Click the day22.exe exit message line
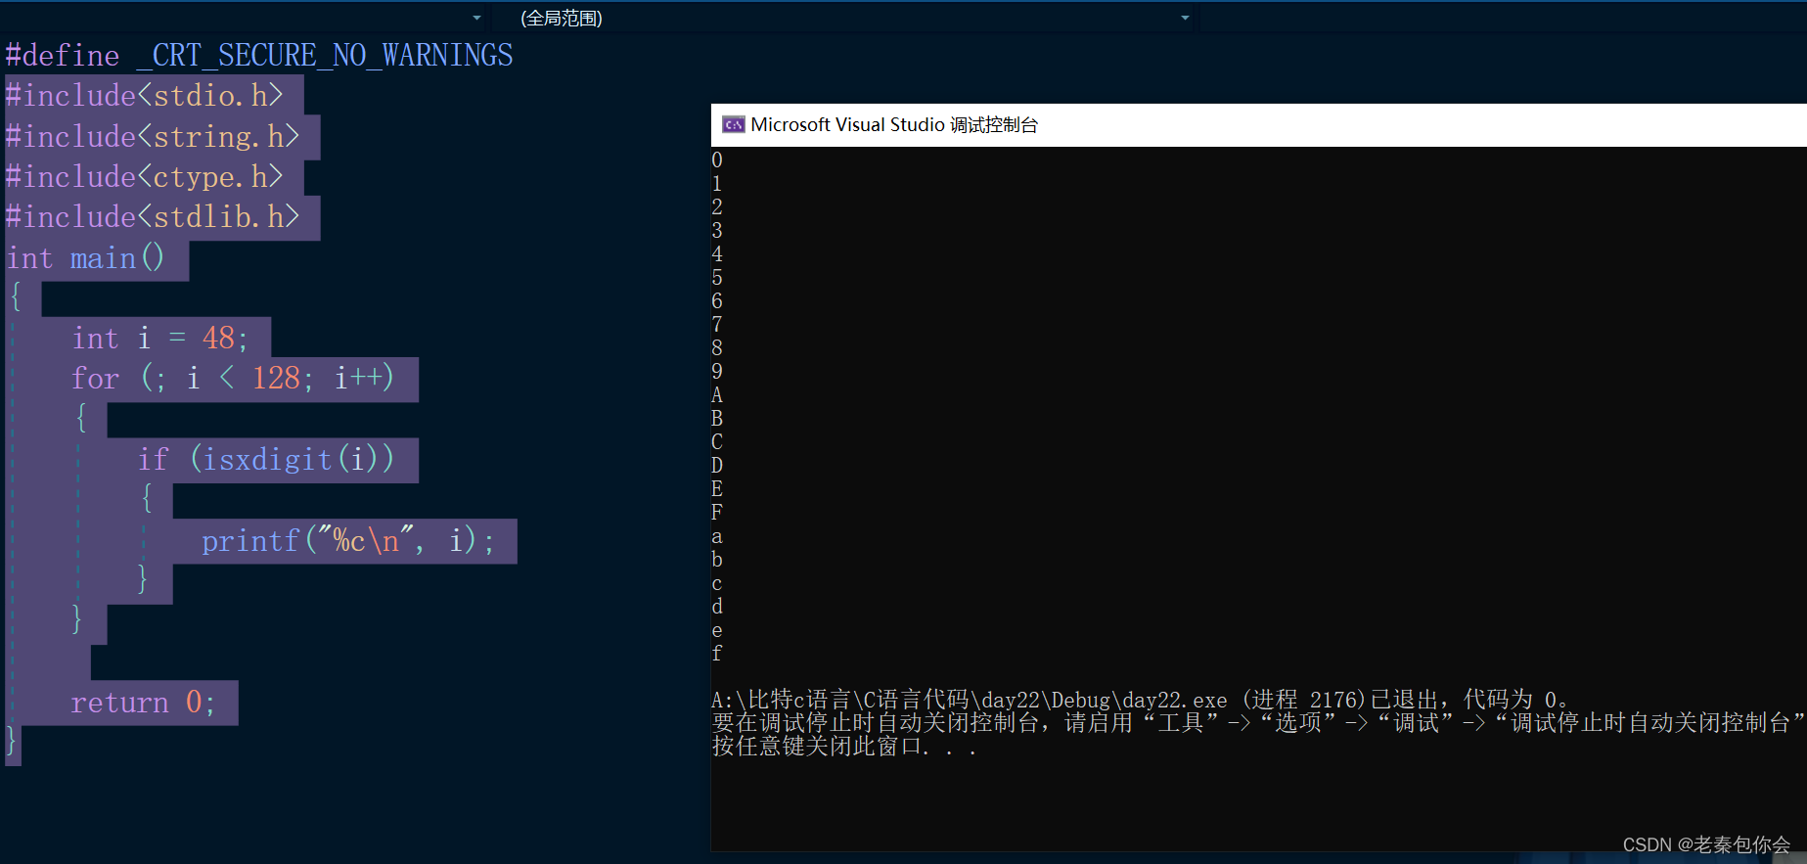 [x=1141, y=700]
